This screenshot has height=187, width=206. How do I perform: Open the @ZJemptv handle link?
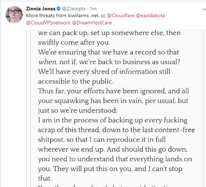coord(74,9)
